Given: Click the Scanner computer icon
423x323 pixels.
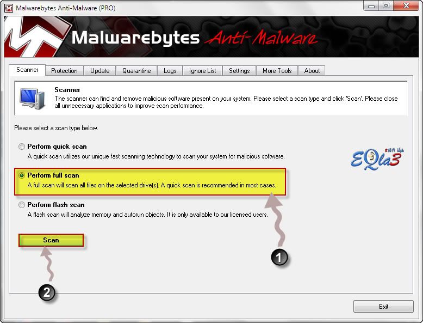Looking at the screenshot, I should [32, 99].
